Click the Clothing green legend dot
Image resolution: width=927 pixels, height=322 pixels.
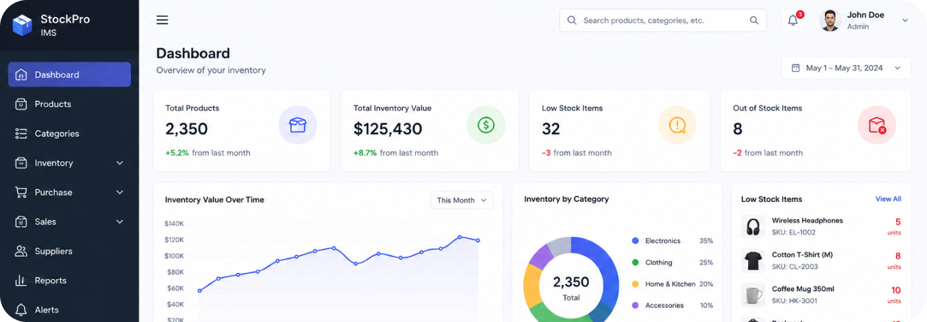[635, 262]
